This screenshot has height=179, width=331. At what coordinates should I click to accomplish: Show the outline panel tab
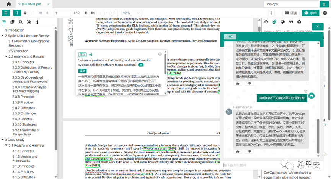click(4, 22)
